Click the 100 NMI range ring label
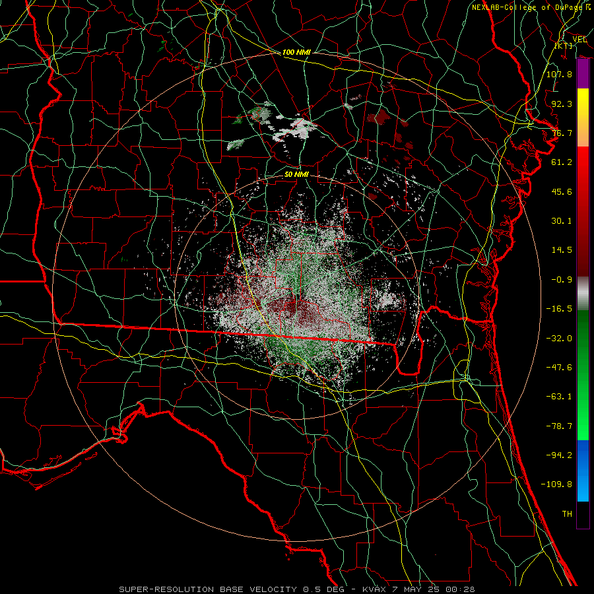The height and width of the screenshot is (594, 594). click(x=296, y=52)
